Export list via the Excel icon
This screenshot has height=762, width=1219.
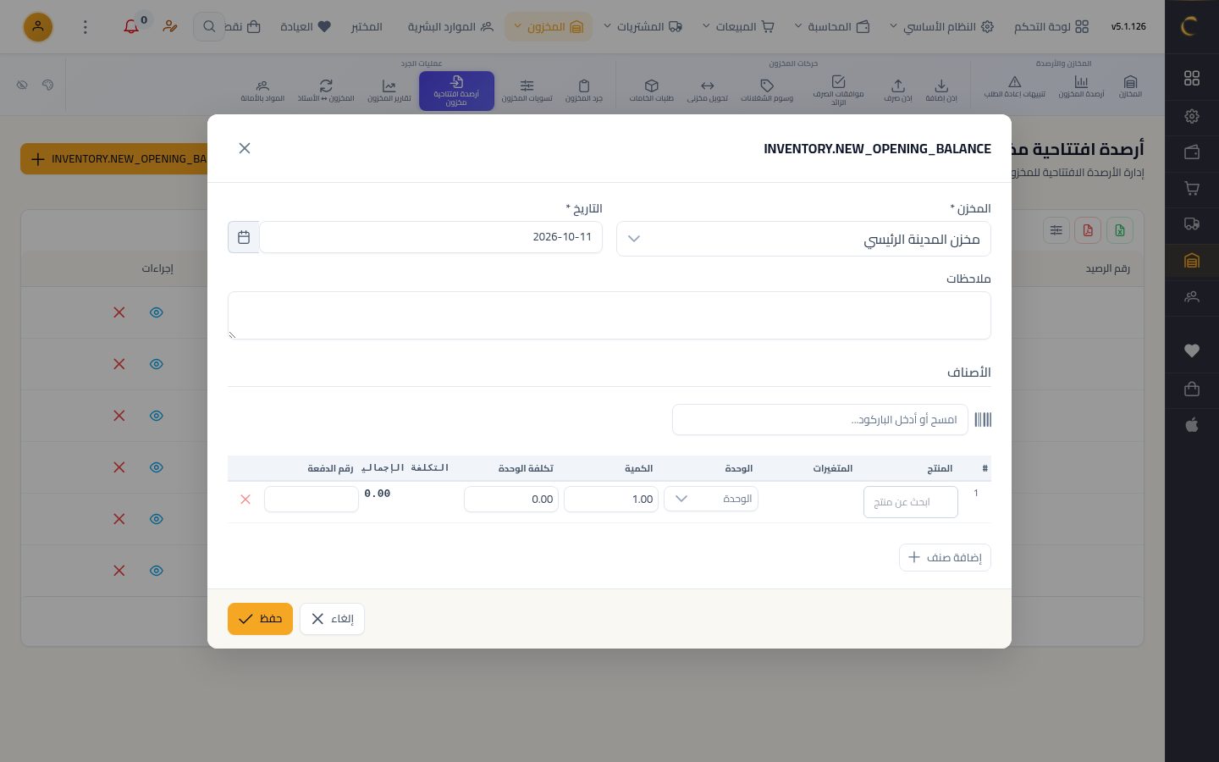click(x=1120, y=230)
